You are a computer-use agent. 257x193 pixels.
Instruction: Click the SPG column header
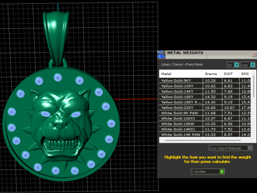coord(245,73)
